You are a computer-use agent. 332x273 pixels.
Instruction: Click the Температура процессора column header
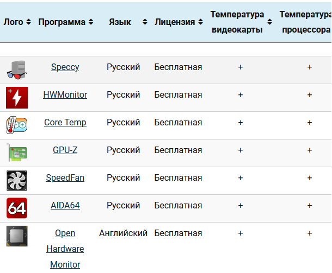point(305,22)
